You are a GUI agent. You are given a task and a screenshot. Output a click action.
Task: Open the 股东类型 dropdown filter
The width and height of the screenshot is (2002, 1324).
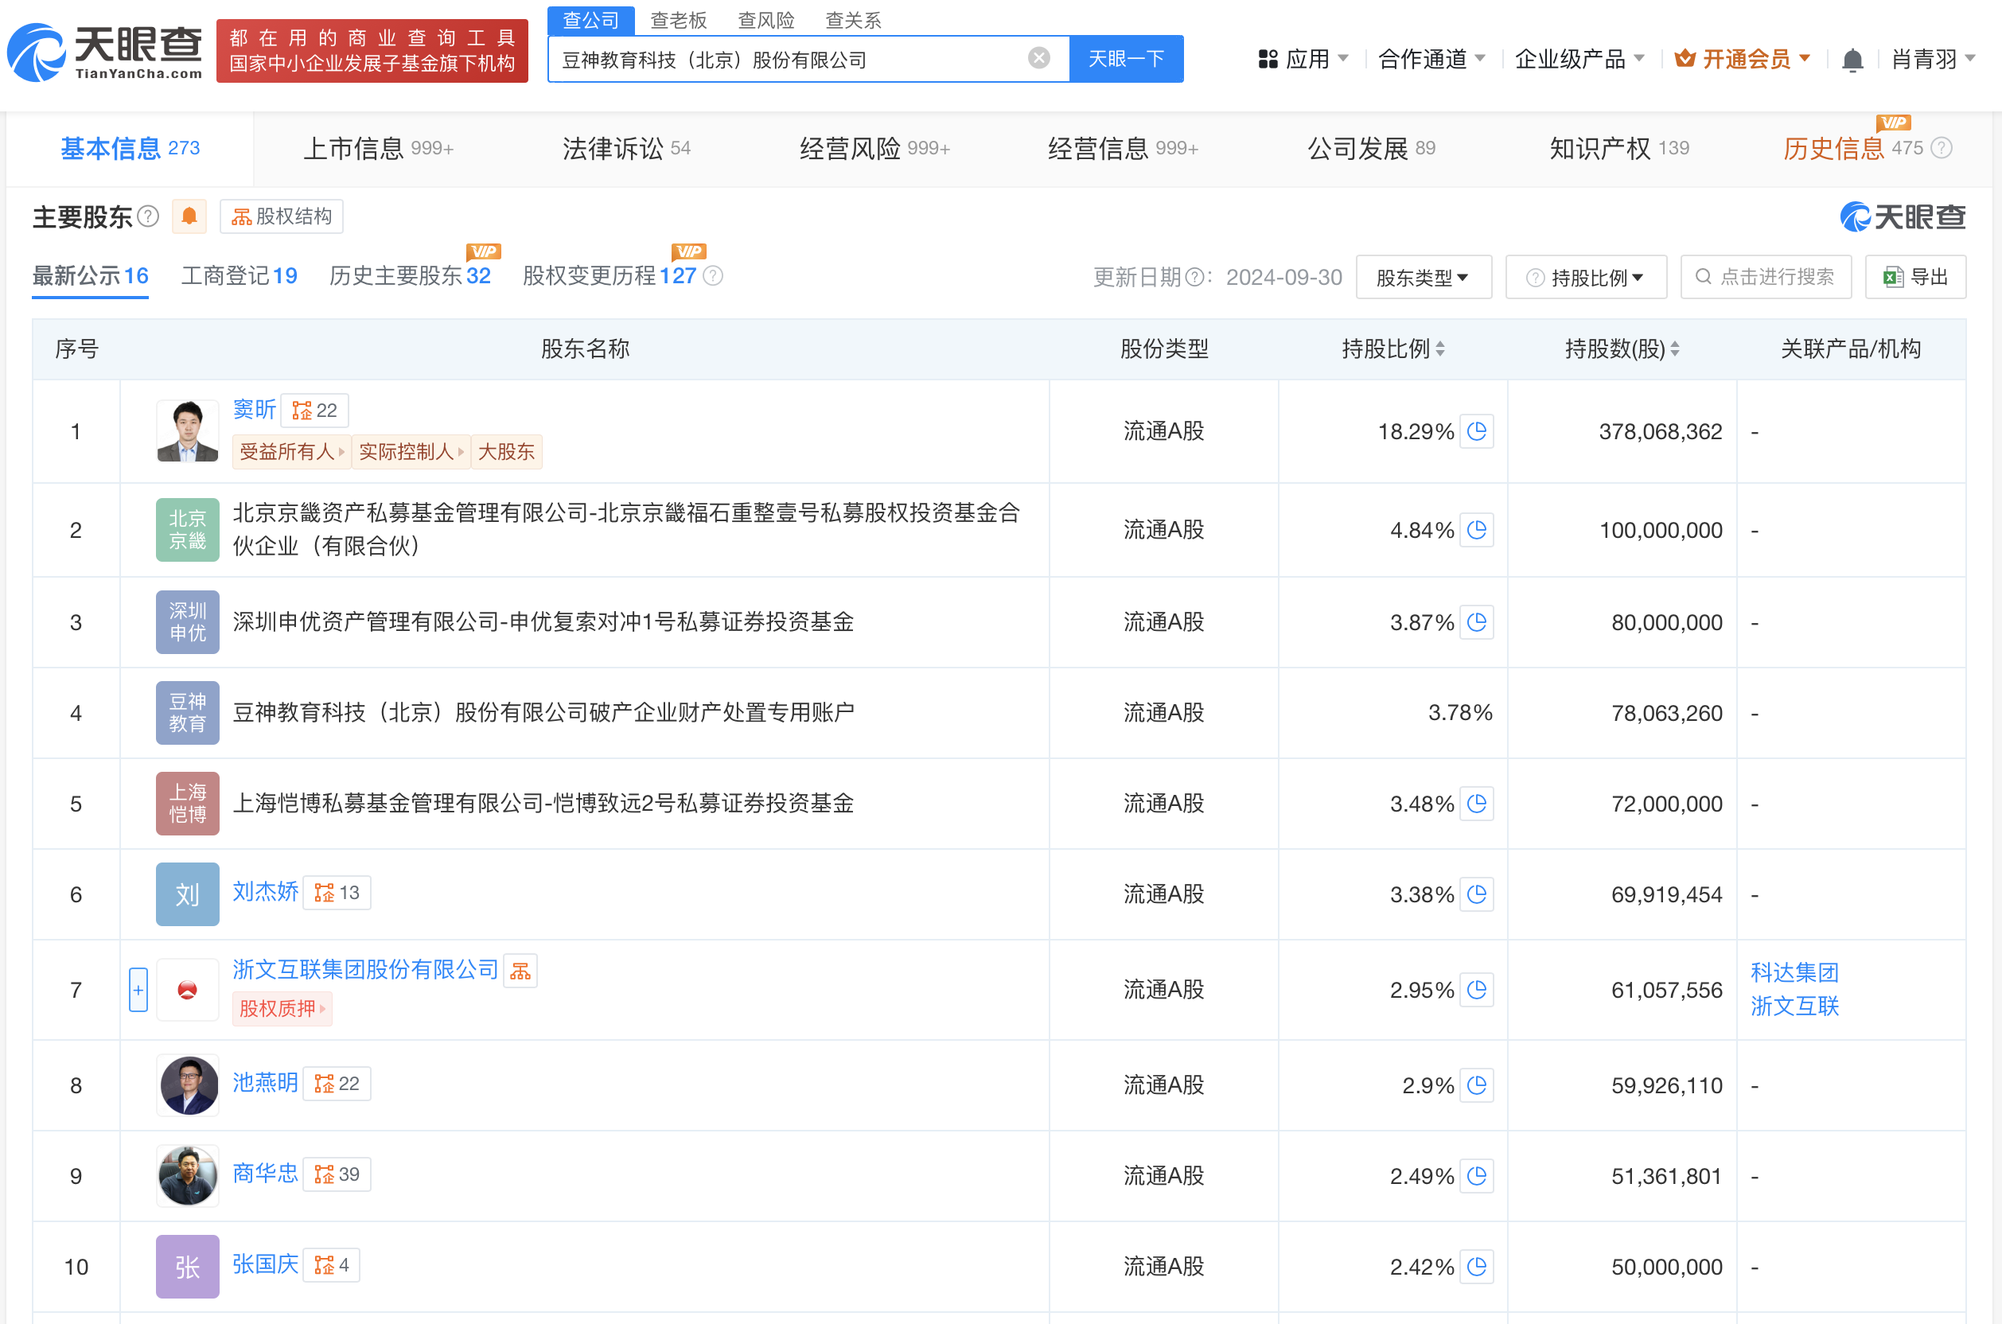[x=1423, y=277]
